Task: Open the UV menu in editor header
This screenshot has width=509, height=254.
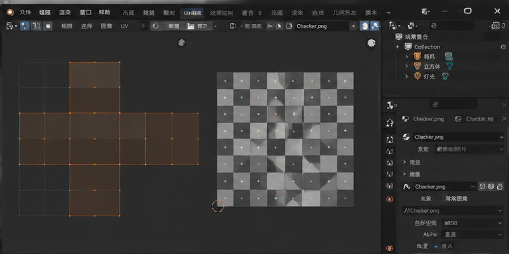Action: coord(124,26)
